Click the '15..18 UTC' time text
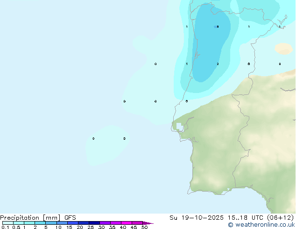The height and width of the screenshot is (229, 296). coord(245,218)
